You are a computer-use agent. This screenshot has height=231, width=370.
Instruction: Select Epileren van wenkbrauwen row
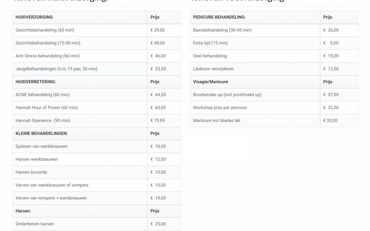[x=41, y=146]
